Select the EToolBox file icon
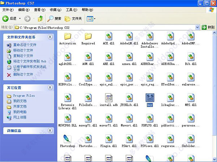The image size is (217, 162). pos(170,77)
